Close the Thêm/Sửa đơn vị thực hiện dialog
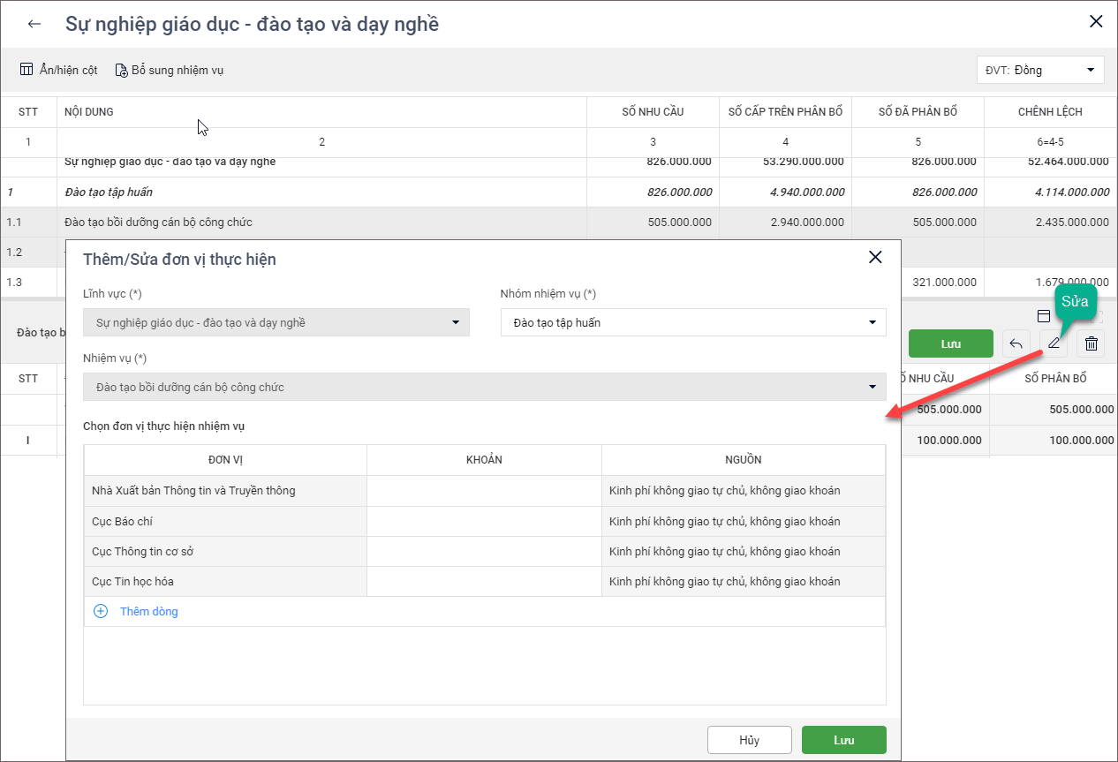The image size is (1118, 762). click(875, 257)
